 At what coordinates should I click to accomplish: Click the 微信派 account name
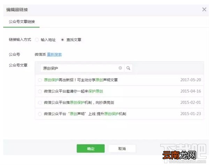pyautogui.click(x=40, y=54)
